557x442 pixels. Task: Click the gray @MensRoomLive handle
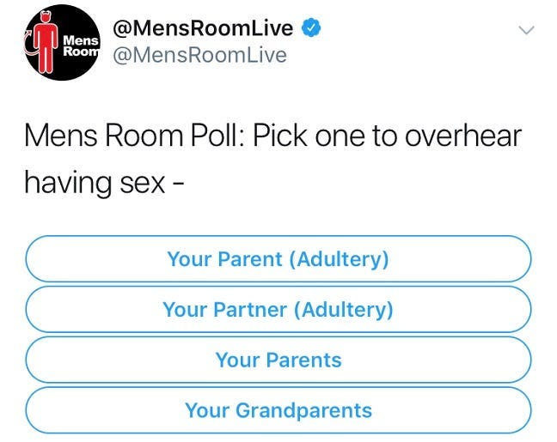pyautogui.click(x=199, y=55)
